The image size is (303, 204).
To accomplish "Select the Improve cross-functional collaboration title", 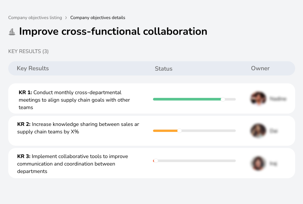I will (113, 31).
